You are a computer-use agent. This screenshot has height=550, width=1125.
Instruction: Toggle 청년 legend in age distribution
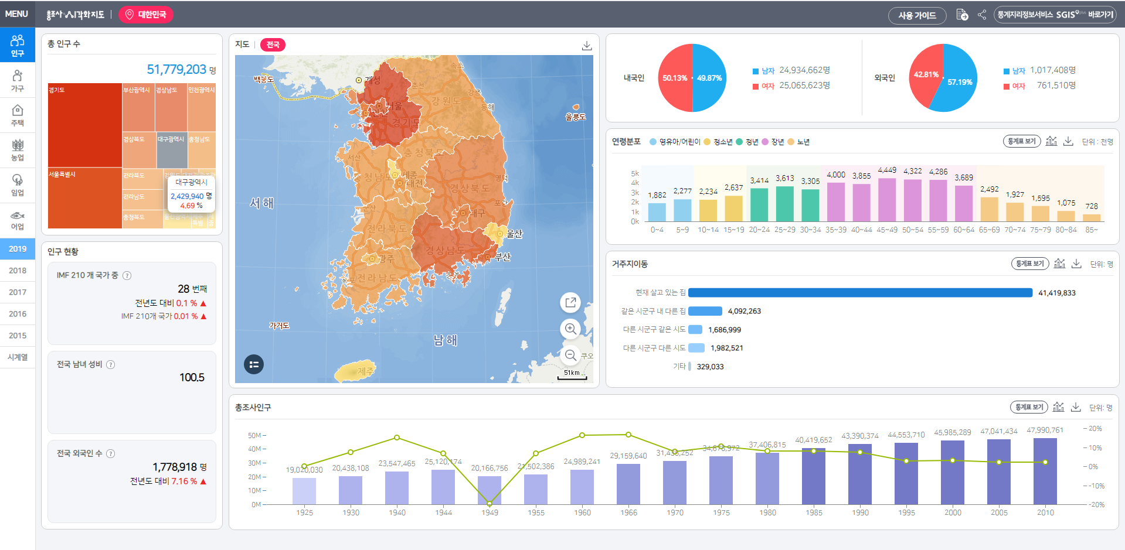747,142
